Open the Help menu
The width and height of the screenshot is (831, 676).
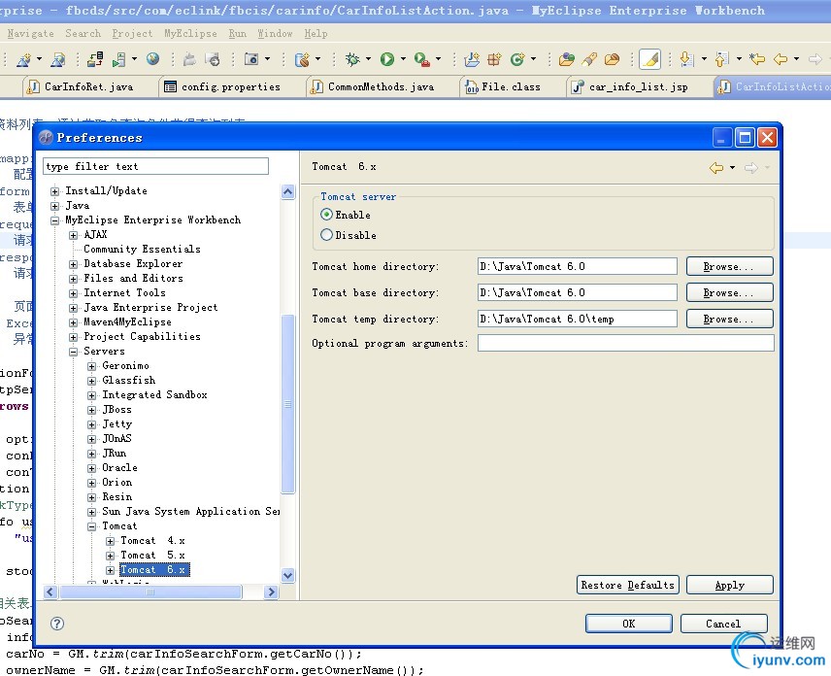pos(316,33)
